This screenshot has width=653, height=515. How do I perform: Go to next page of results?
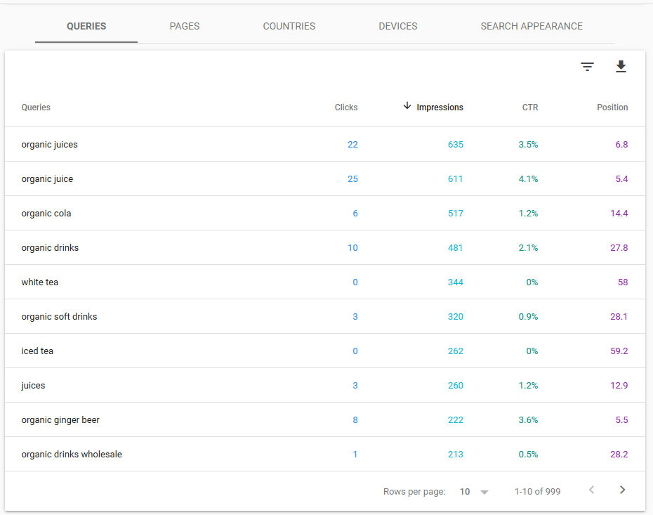[x=622, y=490]
